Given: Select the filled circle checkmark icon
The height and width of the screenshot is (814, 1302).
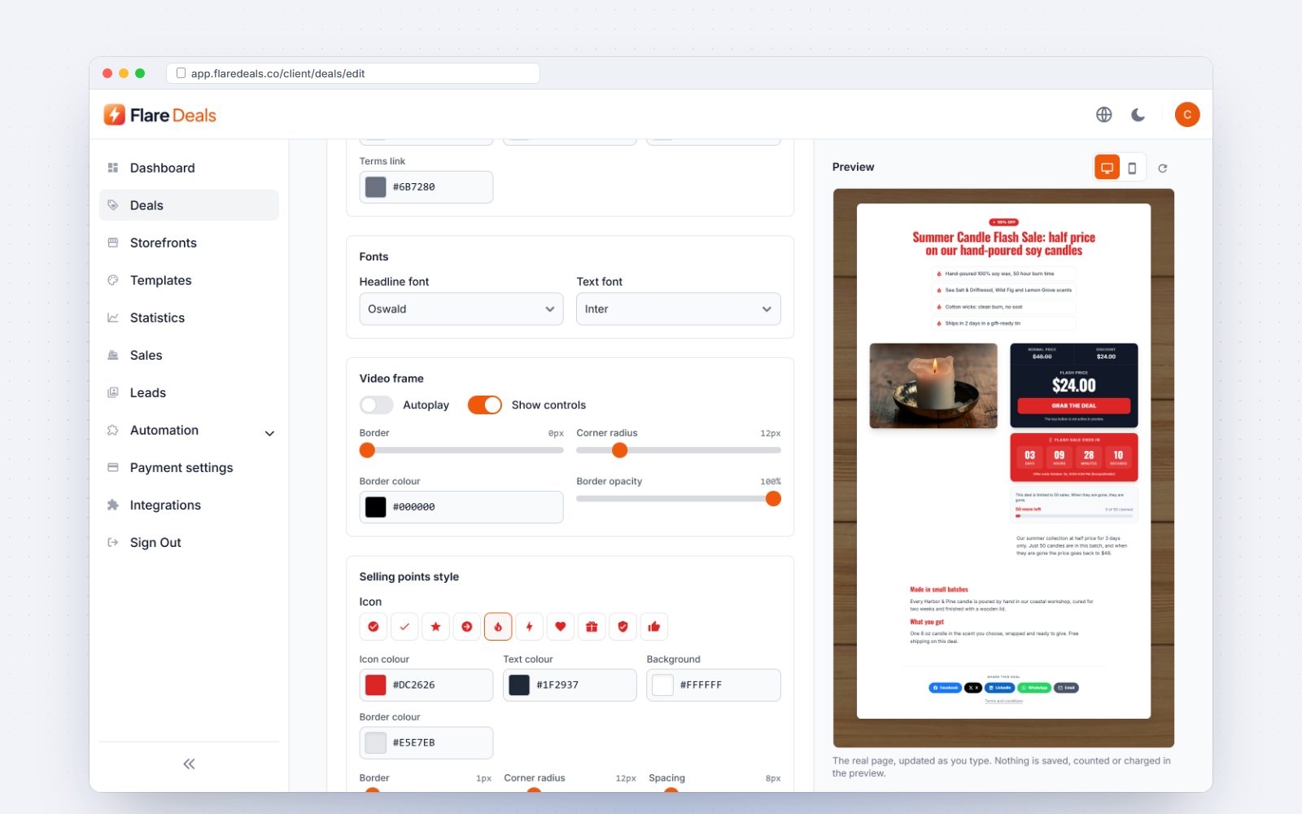Looking at the screenshot, I should [x=374, y=627].
